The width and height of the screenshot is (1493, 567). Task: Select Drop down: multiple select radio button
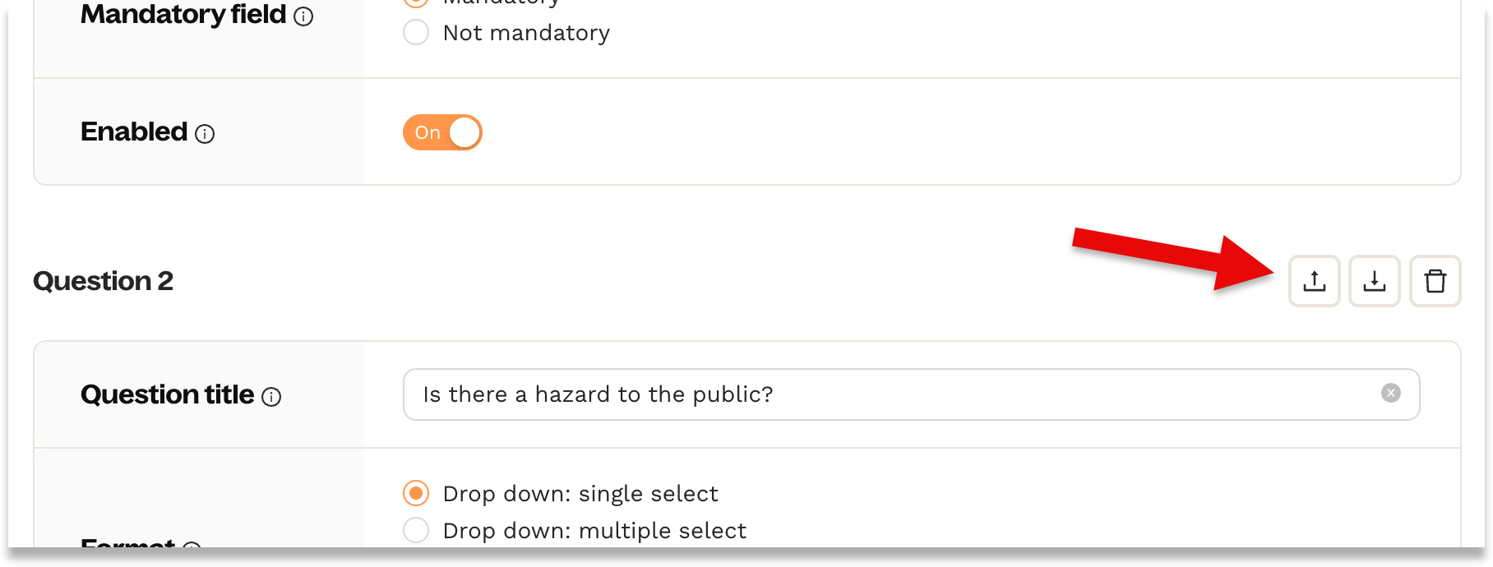point(416,530)
